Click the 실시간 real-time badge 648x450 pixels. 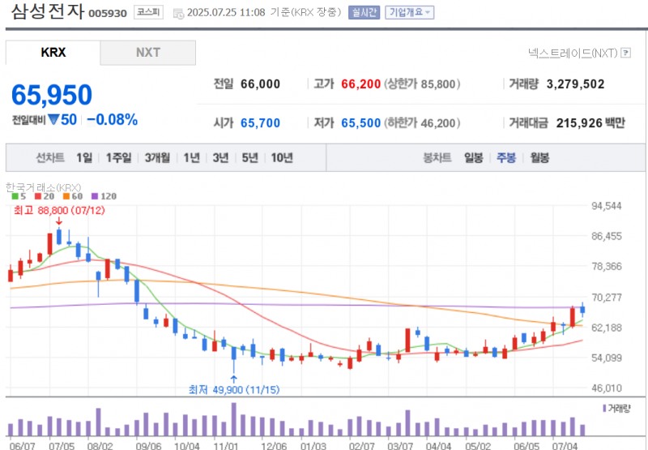(x=364, y=13)
